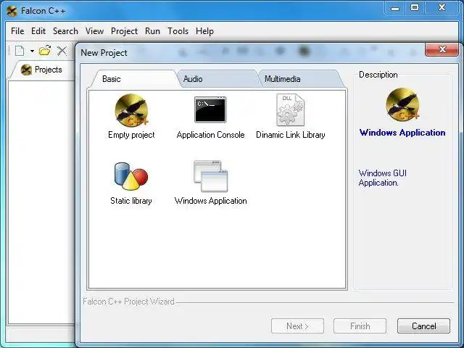Screen dimensions: 464x348
Task: Click the Windows GUI Application description text
Action: [383, 178]
